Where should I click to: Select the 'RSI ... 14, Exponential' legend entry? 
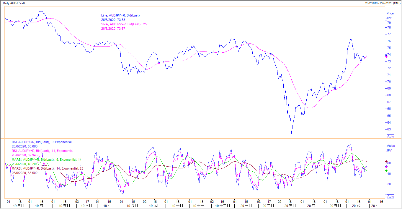(43, 151)
